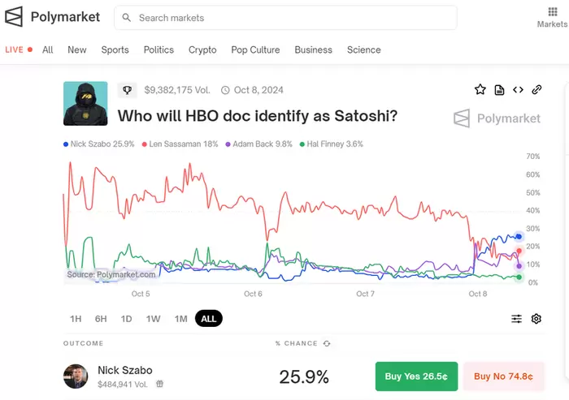This screenshot has width=569, height=400.
Task: Open the Politics category tab
Action: pos(159,49)
